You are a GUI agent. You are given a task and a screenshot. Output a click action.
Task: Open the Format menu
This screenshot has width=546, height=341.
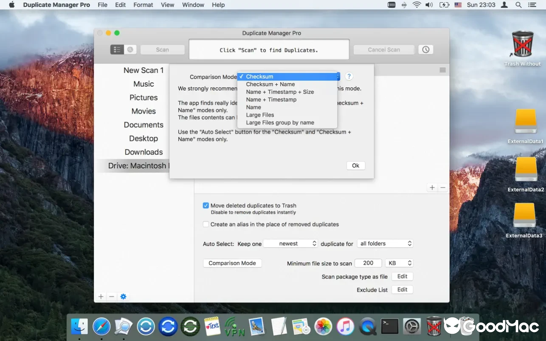tap(143, 5)
